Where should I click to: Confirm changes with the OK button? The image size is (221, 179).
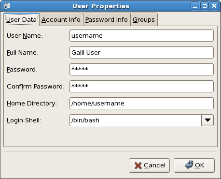(x=194, y=165)
